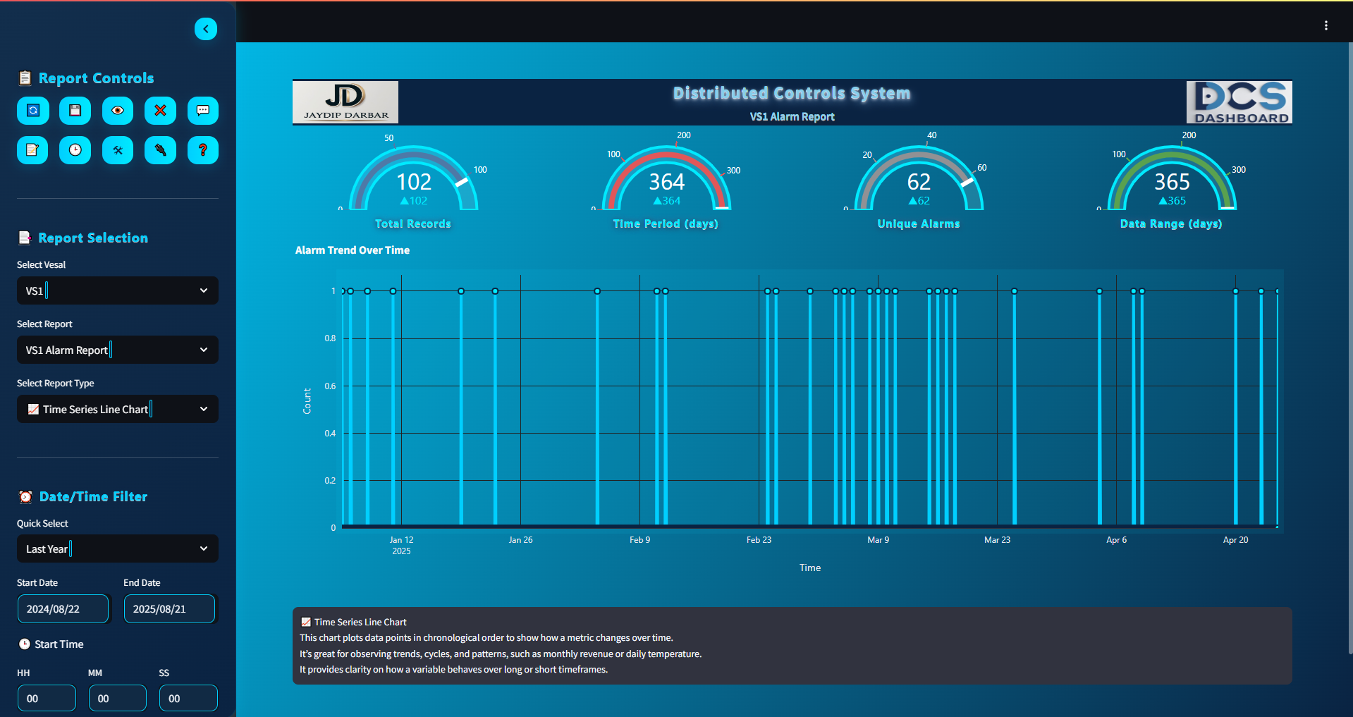
Task: Click the DCS Dashboard logo
Action: pos(1239,102)
